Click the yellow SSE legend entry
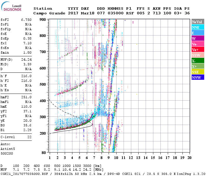The width and height of the screenshot is (206, 176). 197,72
